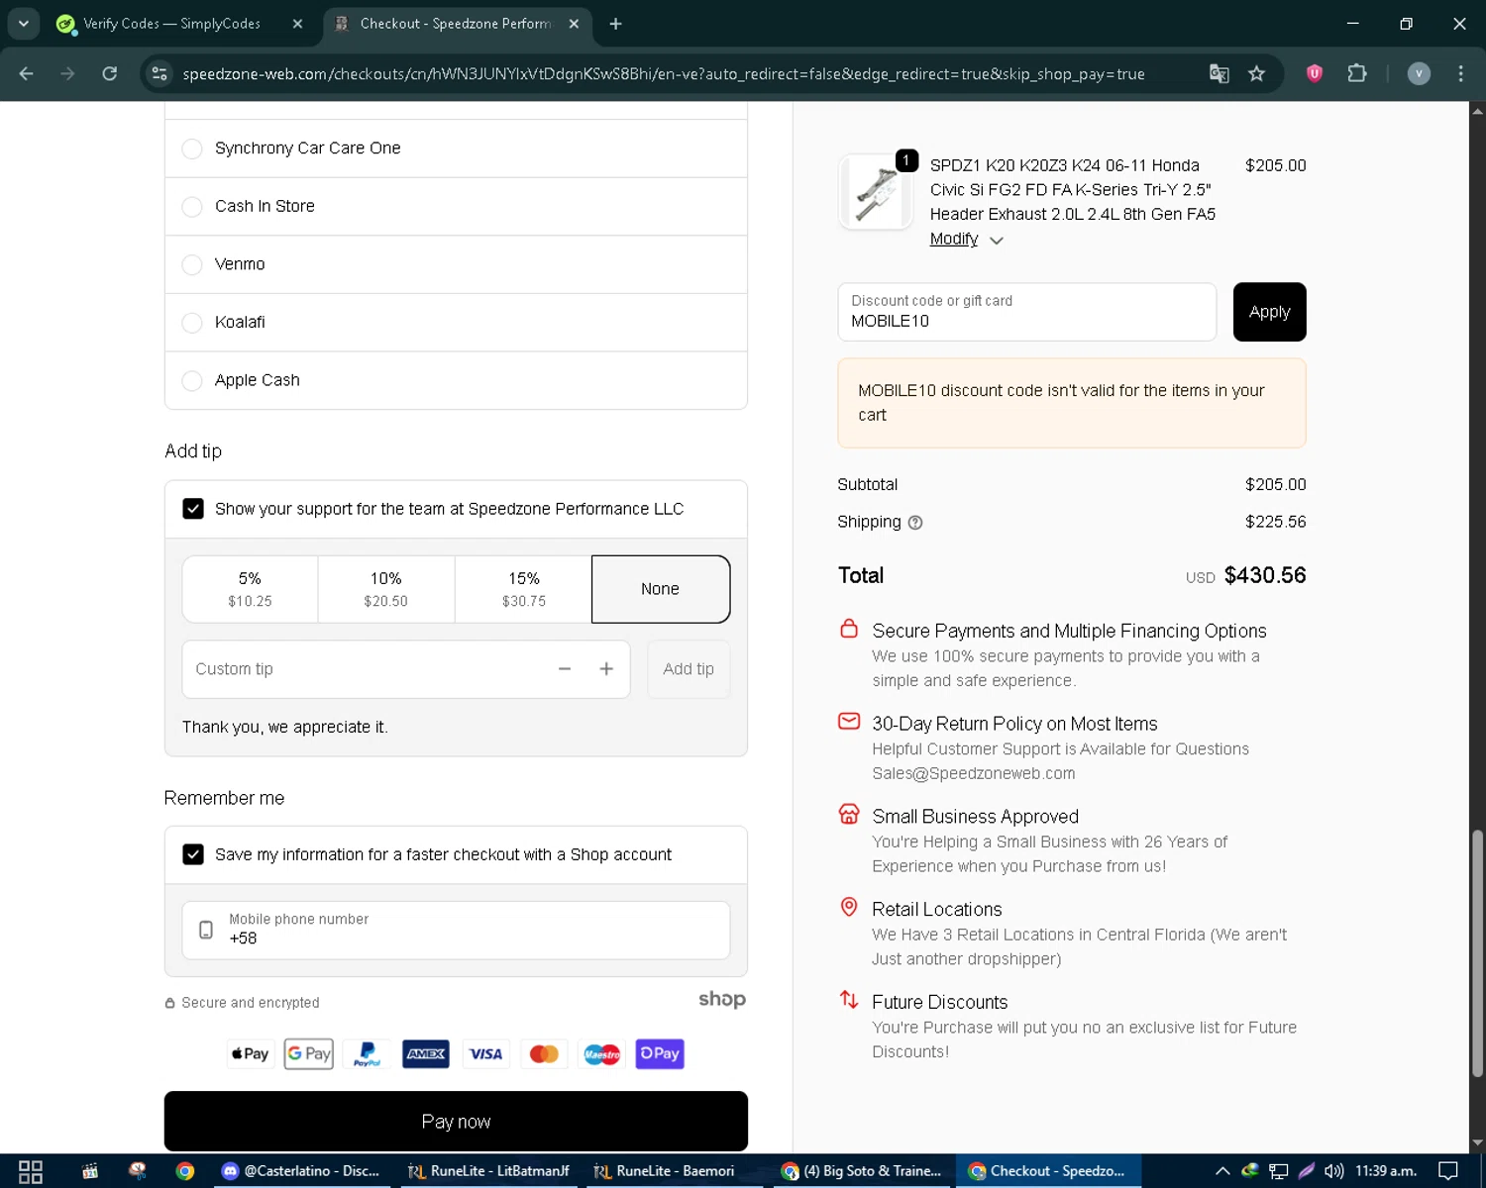Open the Chrome three-dot menu

pyautogui.click(x=1460, y=73)
